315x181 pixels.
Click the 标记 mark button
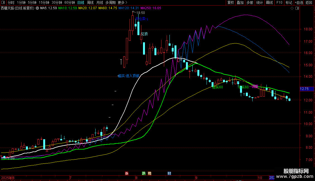(289, 3)
